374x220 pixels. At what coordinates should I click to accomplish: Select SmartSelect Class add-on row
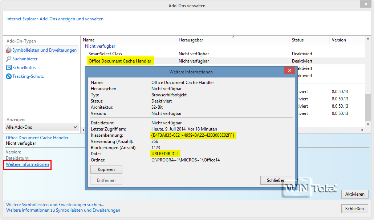pyautogui.click(x=105, y=54)
